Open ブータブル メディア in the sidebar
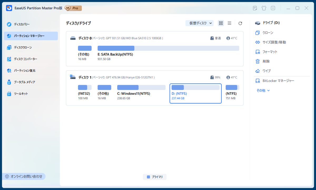Screen dimensions: 316x190 (31, 82)
